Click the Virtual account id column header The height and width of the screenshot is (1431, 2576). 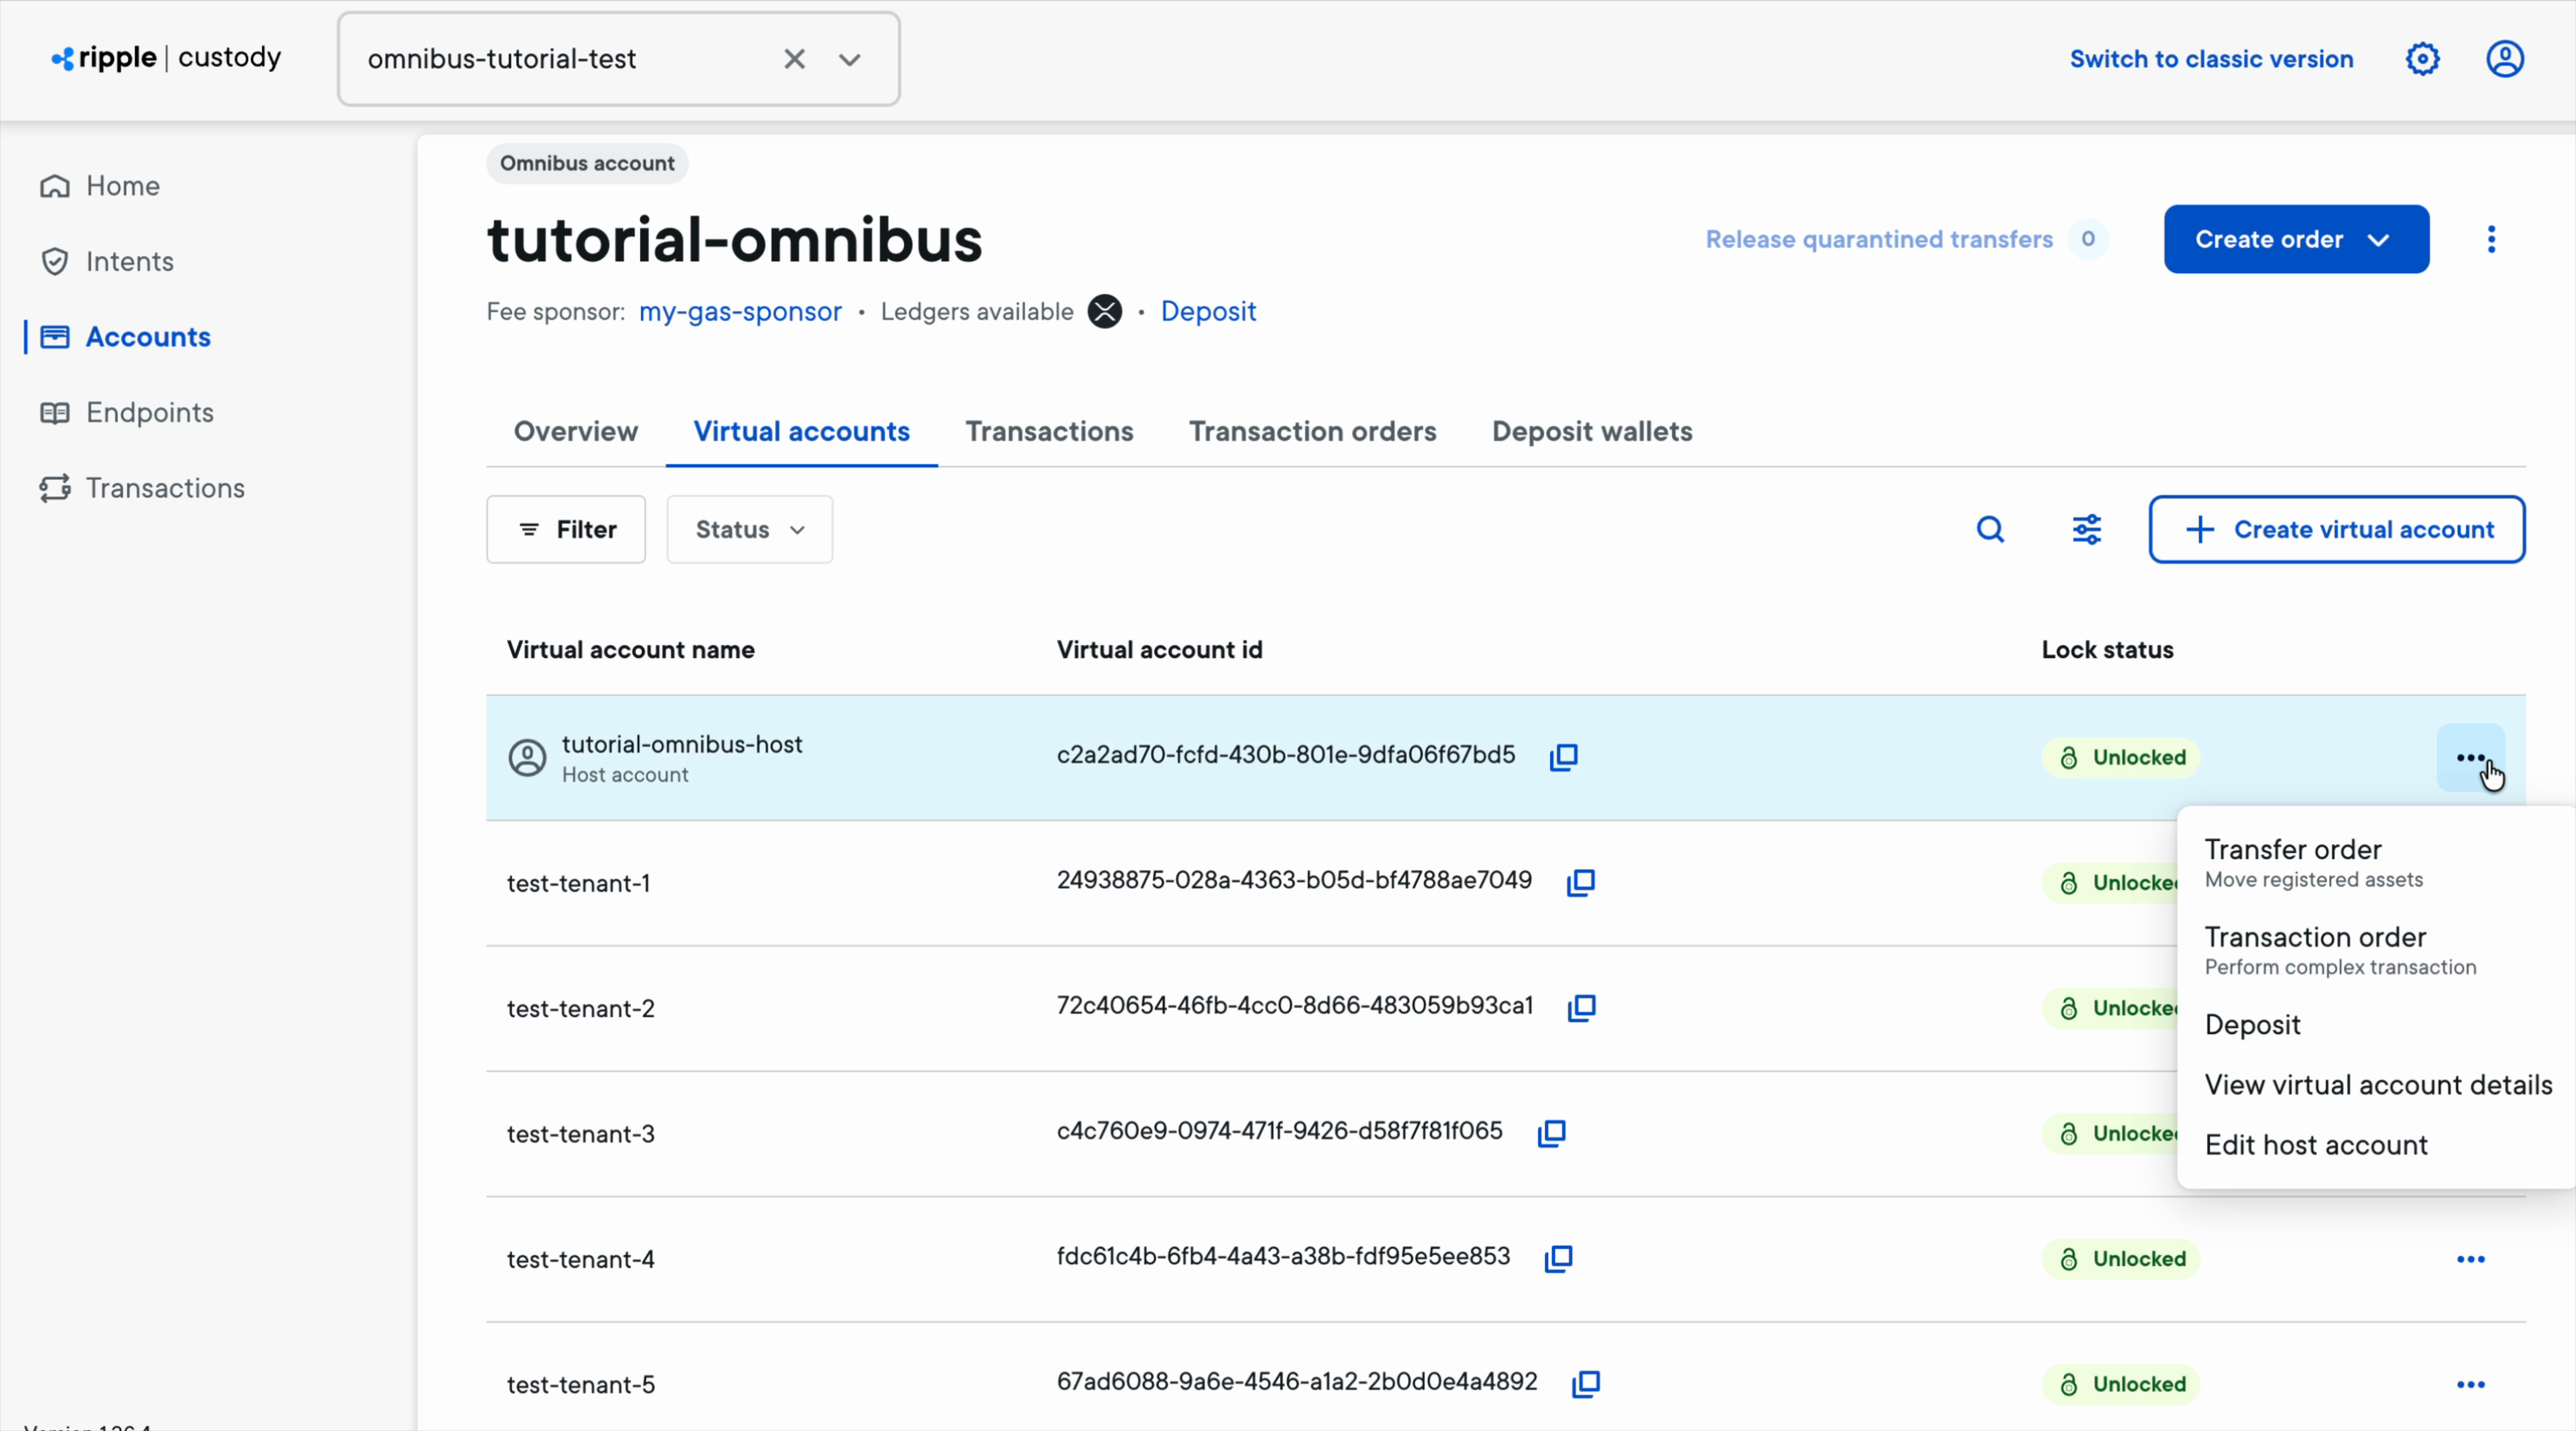[x=1159, y=650]
